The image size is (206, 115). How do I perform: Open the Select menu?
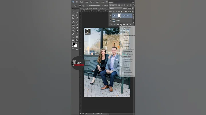pyautogui.click(x=102, y=2)
